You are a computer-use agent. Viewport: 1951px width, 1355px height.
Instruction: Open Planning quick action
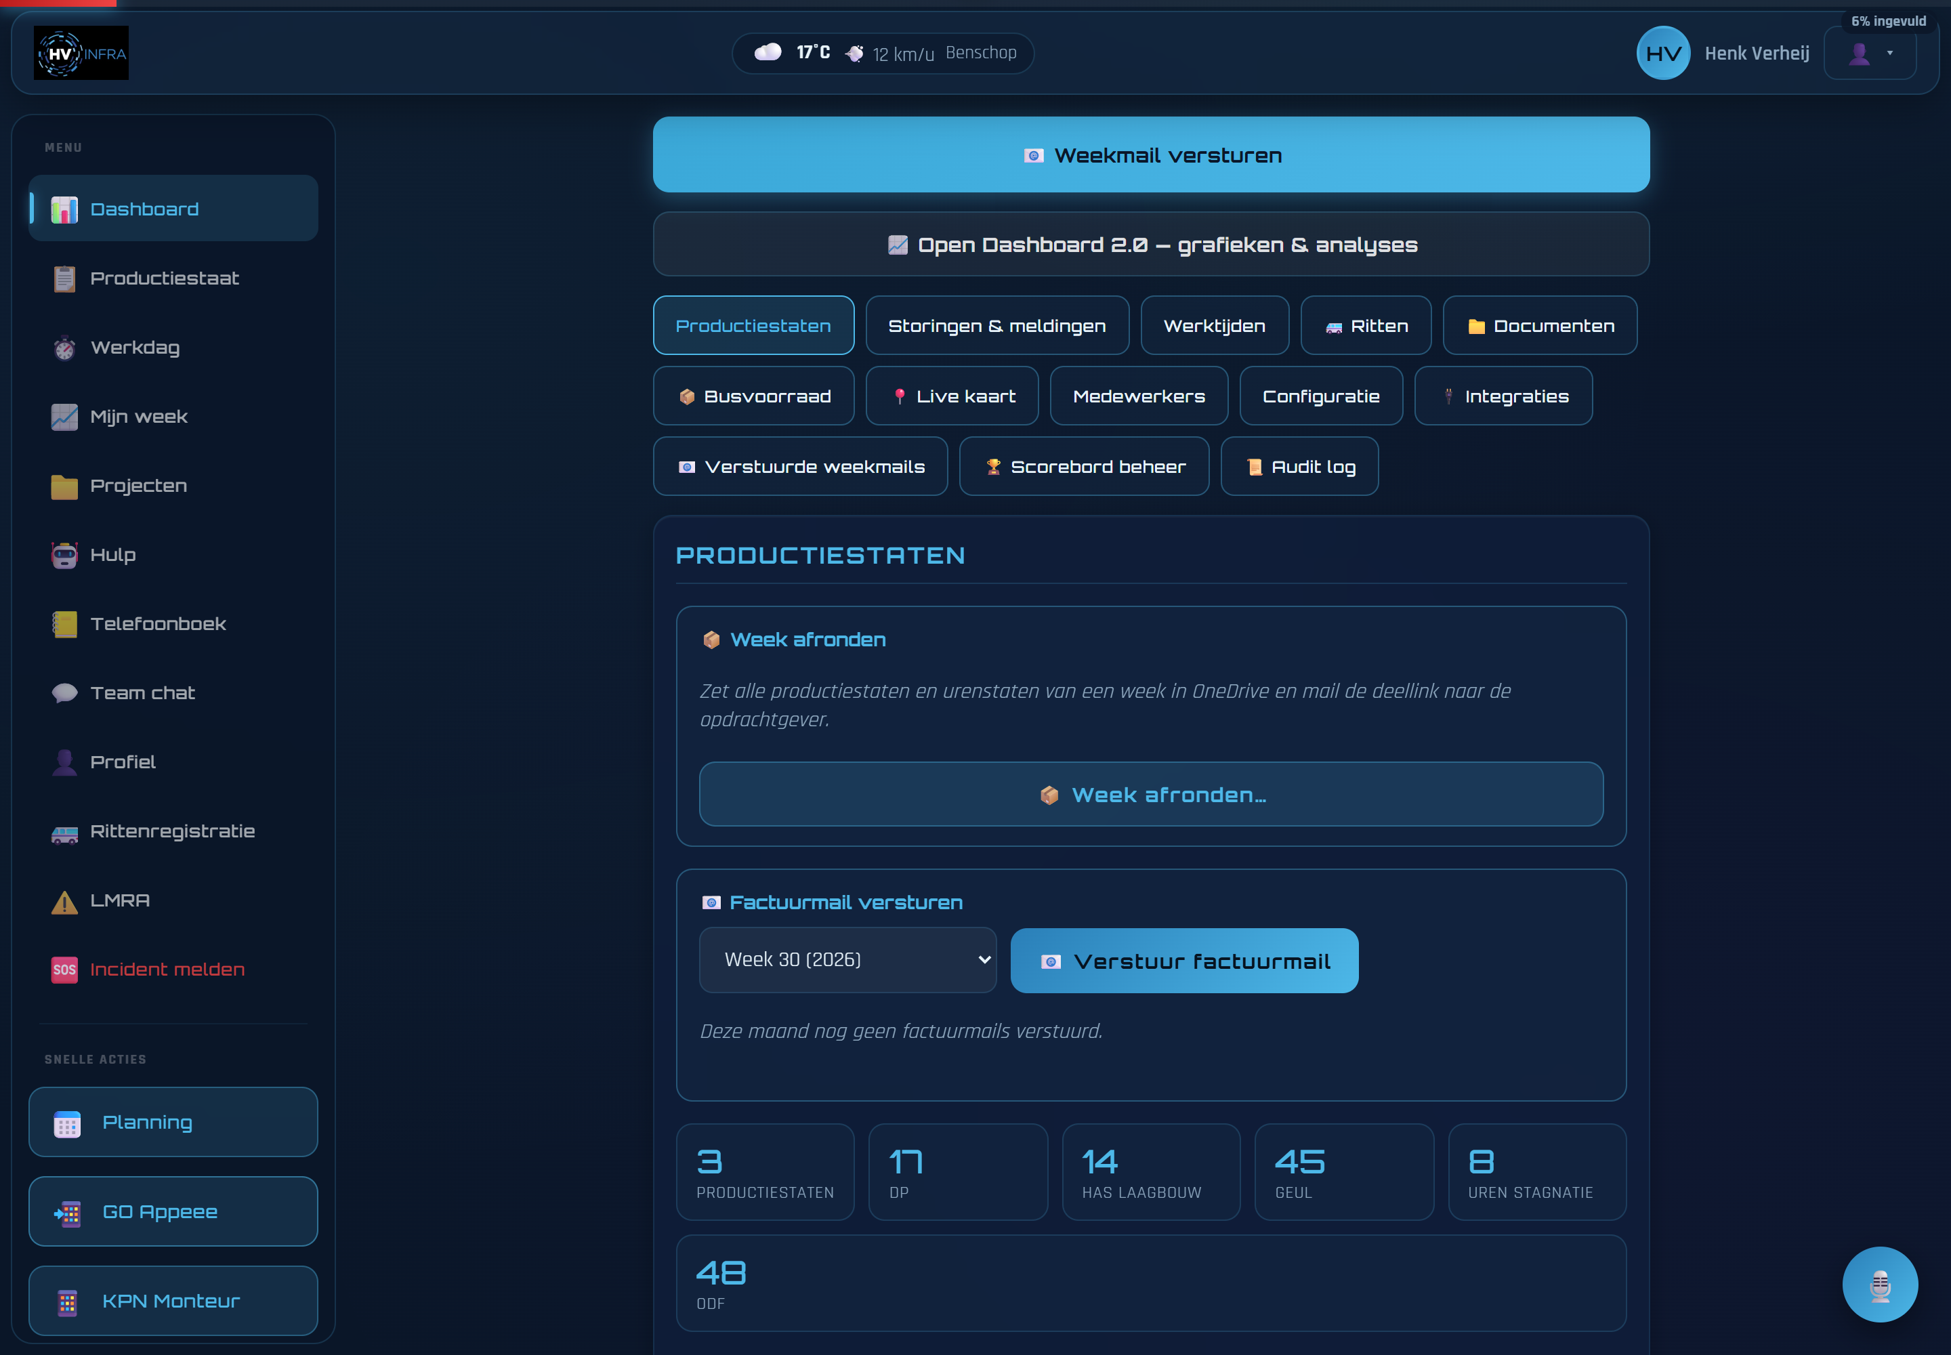[x=173, y=1121]
